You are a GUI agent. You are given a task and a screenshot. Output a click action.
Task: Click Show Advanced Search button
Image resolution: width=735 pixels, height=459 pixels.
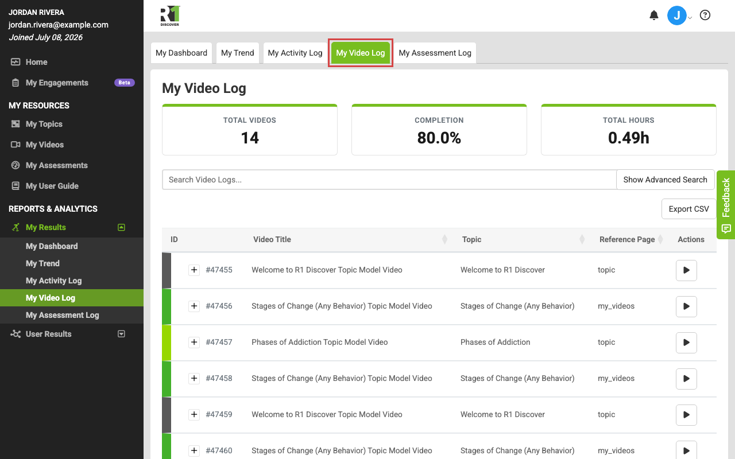(x=665, y=180)
